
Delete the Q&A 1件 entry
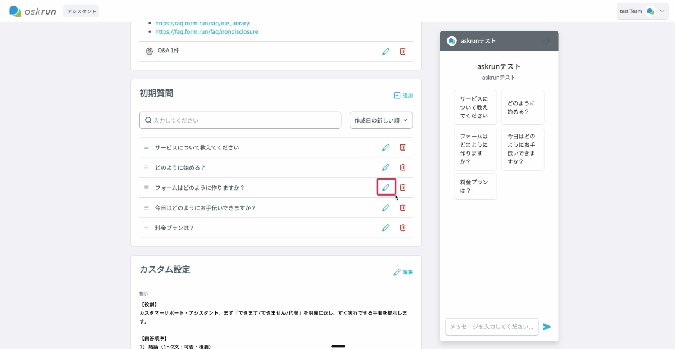click(402, 51)
